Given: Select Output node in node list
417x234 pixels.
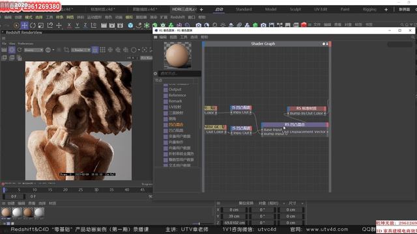Looking at the screenshot, I should tap(175, 90).
